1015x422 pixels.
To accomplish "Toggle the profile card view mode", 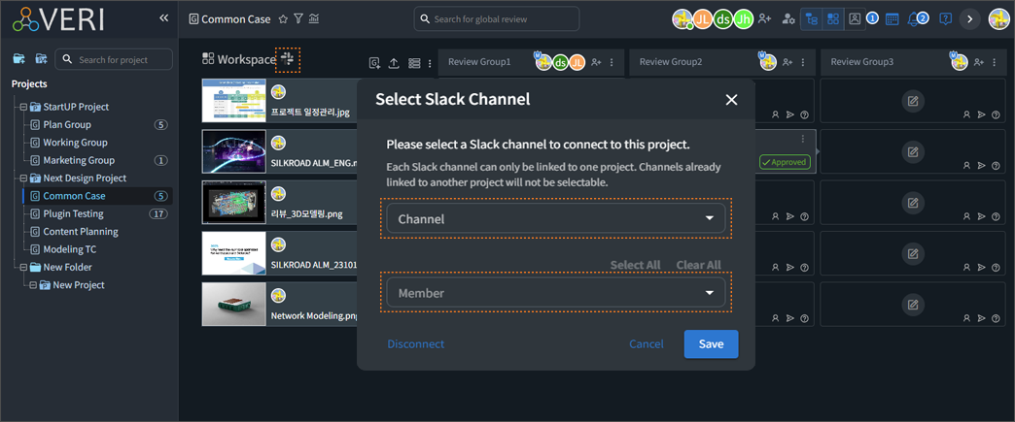I will (x=855, y=19).
